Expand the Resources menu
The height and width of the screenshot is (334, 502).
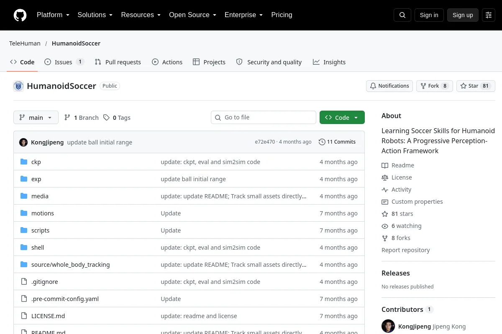(141, 15)
